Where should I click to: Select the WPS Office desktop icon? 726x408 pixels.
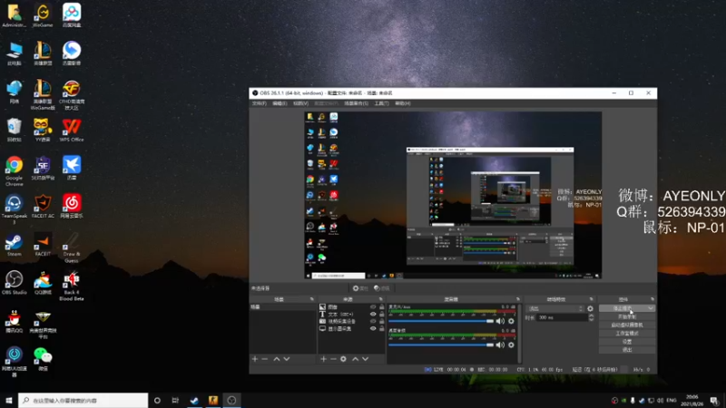(72, 131)
